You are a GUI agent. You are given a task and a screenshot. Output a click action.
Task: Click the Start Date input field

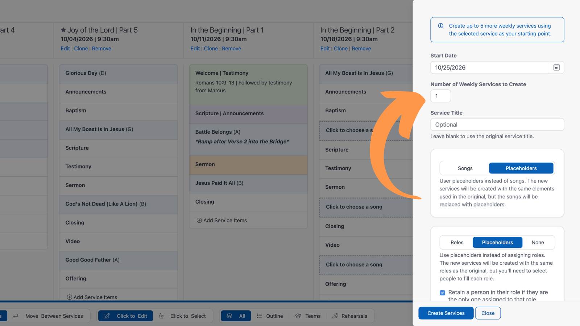[489, 67]
